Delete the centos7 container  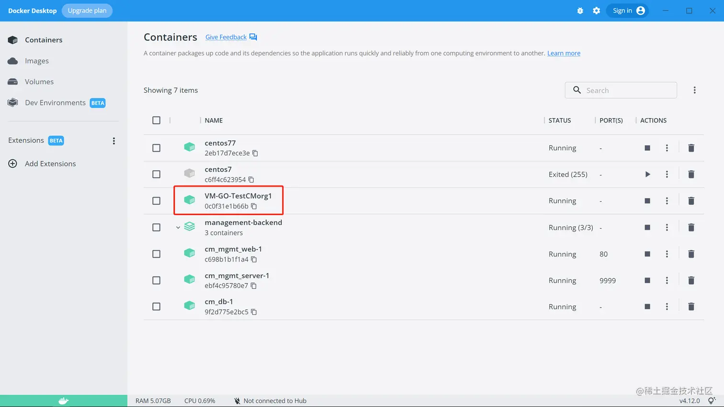click(x=691, y=174)
